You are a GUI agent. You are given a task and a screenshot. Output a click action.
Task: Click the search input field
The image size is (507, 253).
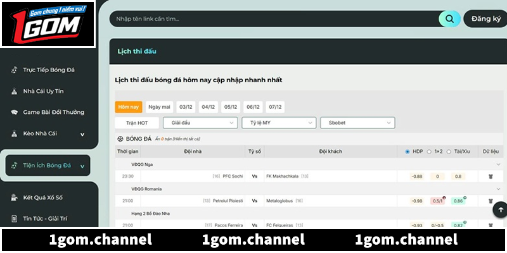[273, 19]
